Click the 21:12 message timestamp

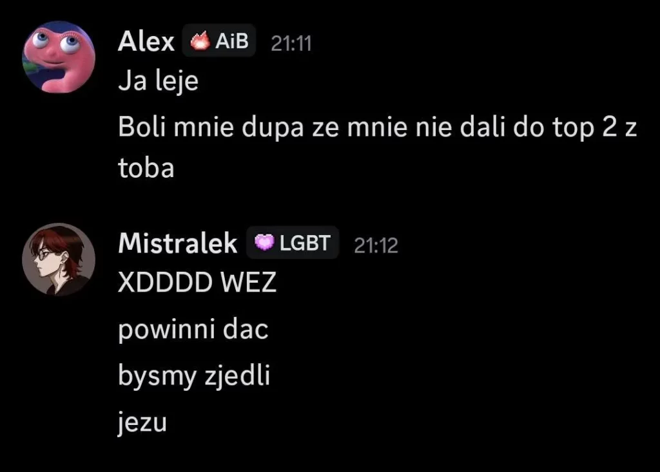pos(376,245)
